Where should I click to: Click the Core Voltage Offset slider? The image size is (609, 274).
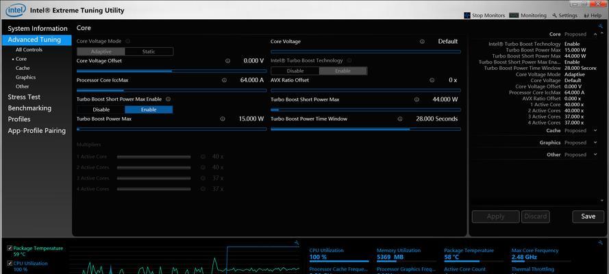pos(172,71)
